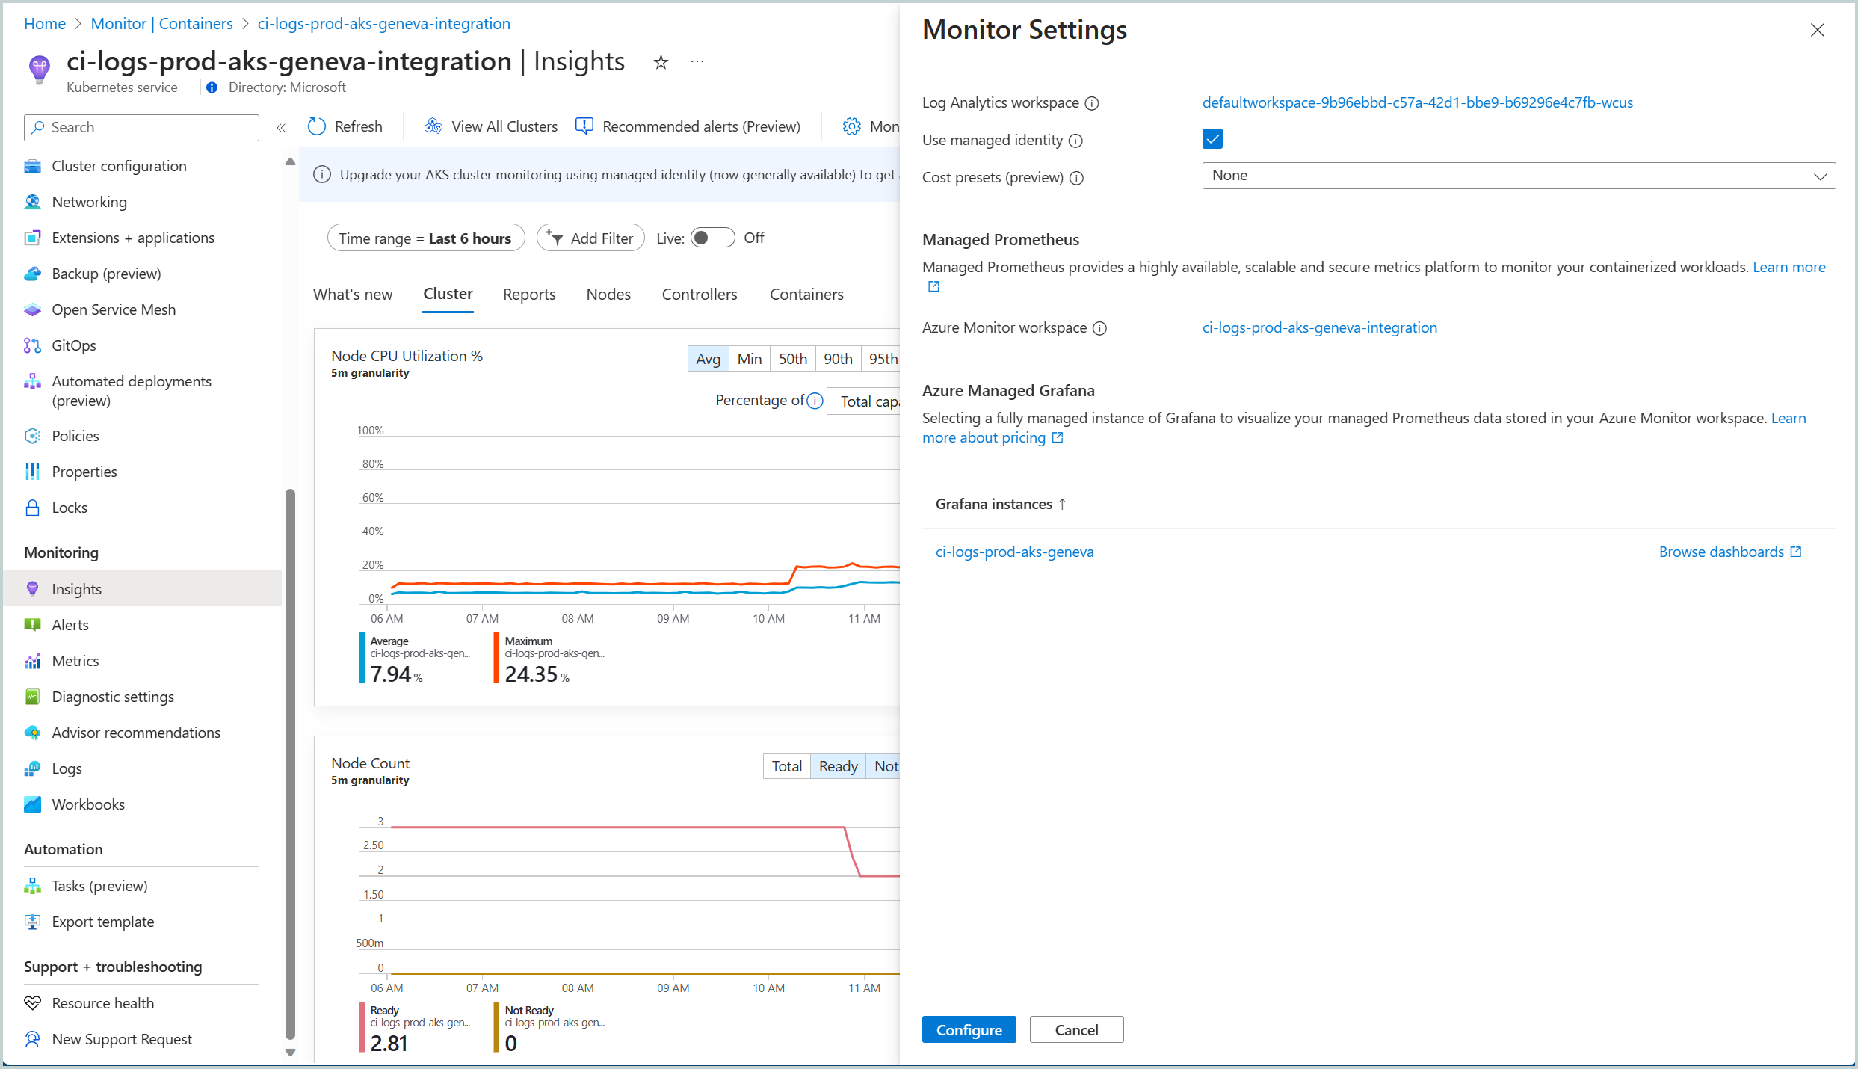Switch to the Nodes tab
The width and height of the screenshot is (1858, 1069).
608,294
